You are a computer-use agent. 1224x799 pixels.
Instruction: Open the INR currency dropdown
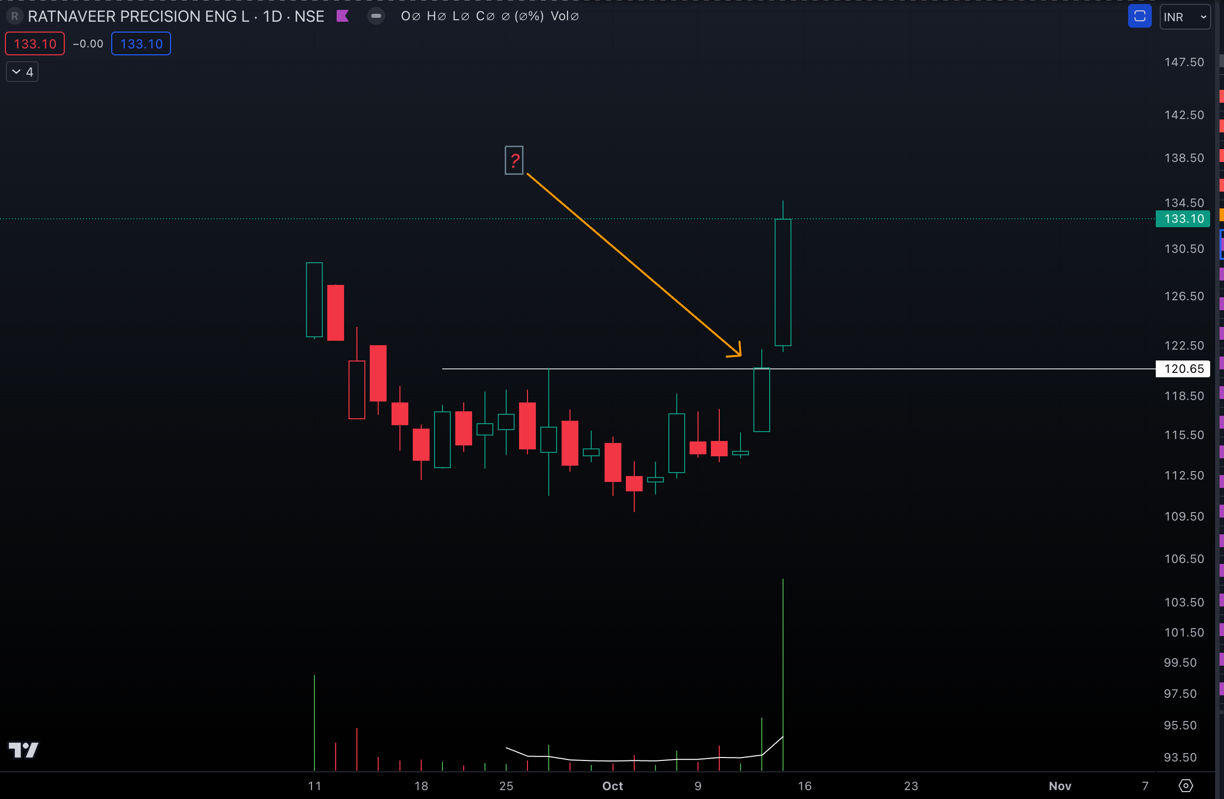coord(1184,17)
